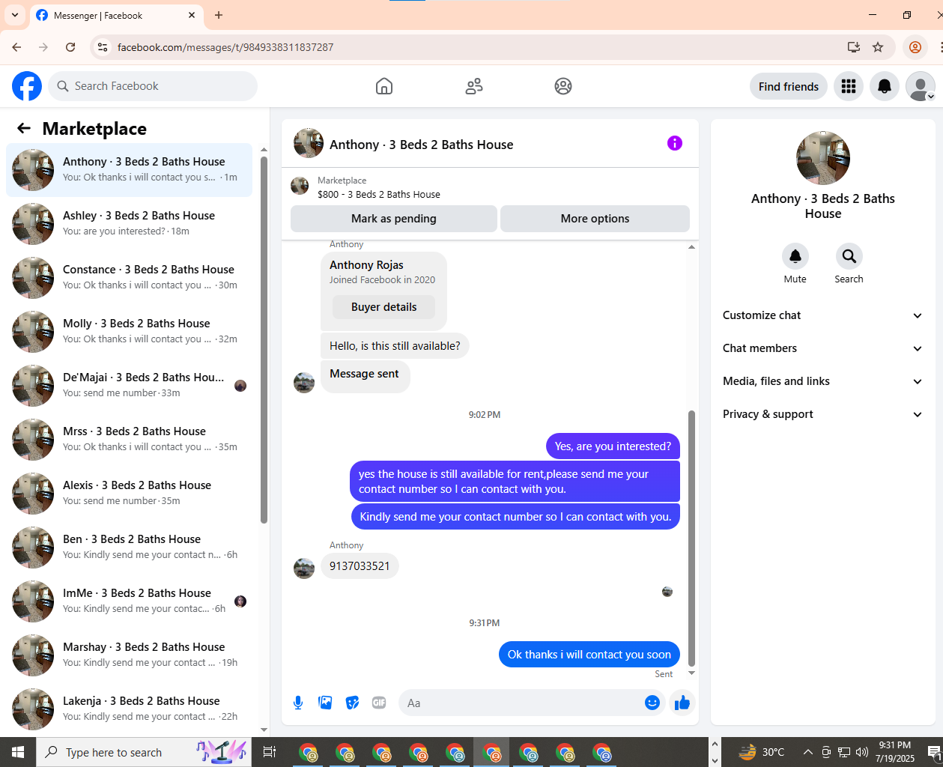Open the Groups icon in top navigation
The width and height of the screenshot is (943, 767).
563,86
